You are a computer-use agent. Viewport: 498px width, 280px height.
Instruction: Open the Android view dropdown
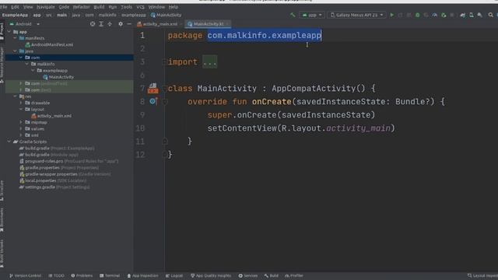[x=24, y=24]
